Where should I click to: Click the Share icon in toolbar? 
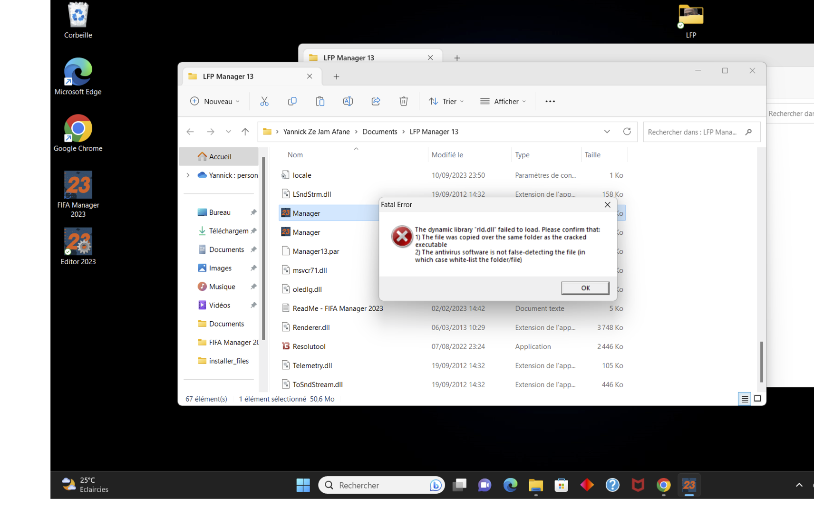coord(376,101)
